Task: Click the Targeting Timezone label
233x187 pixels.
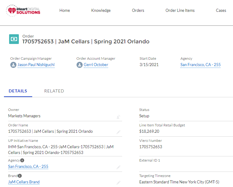Action: [155, 176]
